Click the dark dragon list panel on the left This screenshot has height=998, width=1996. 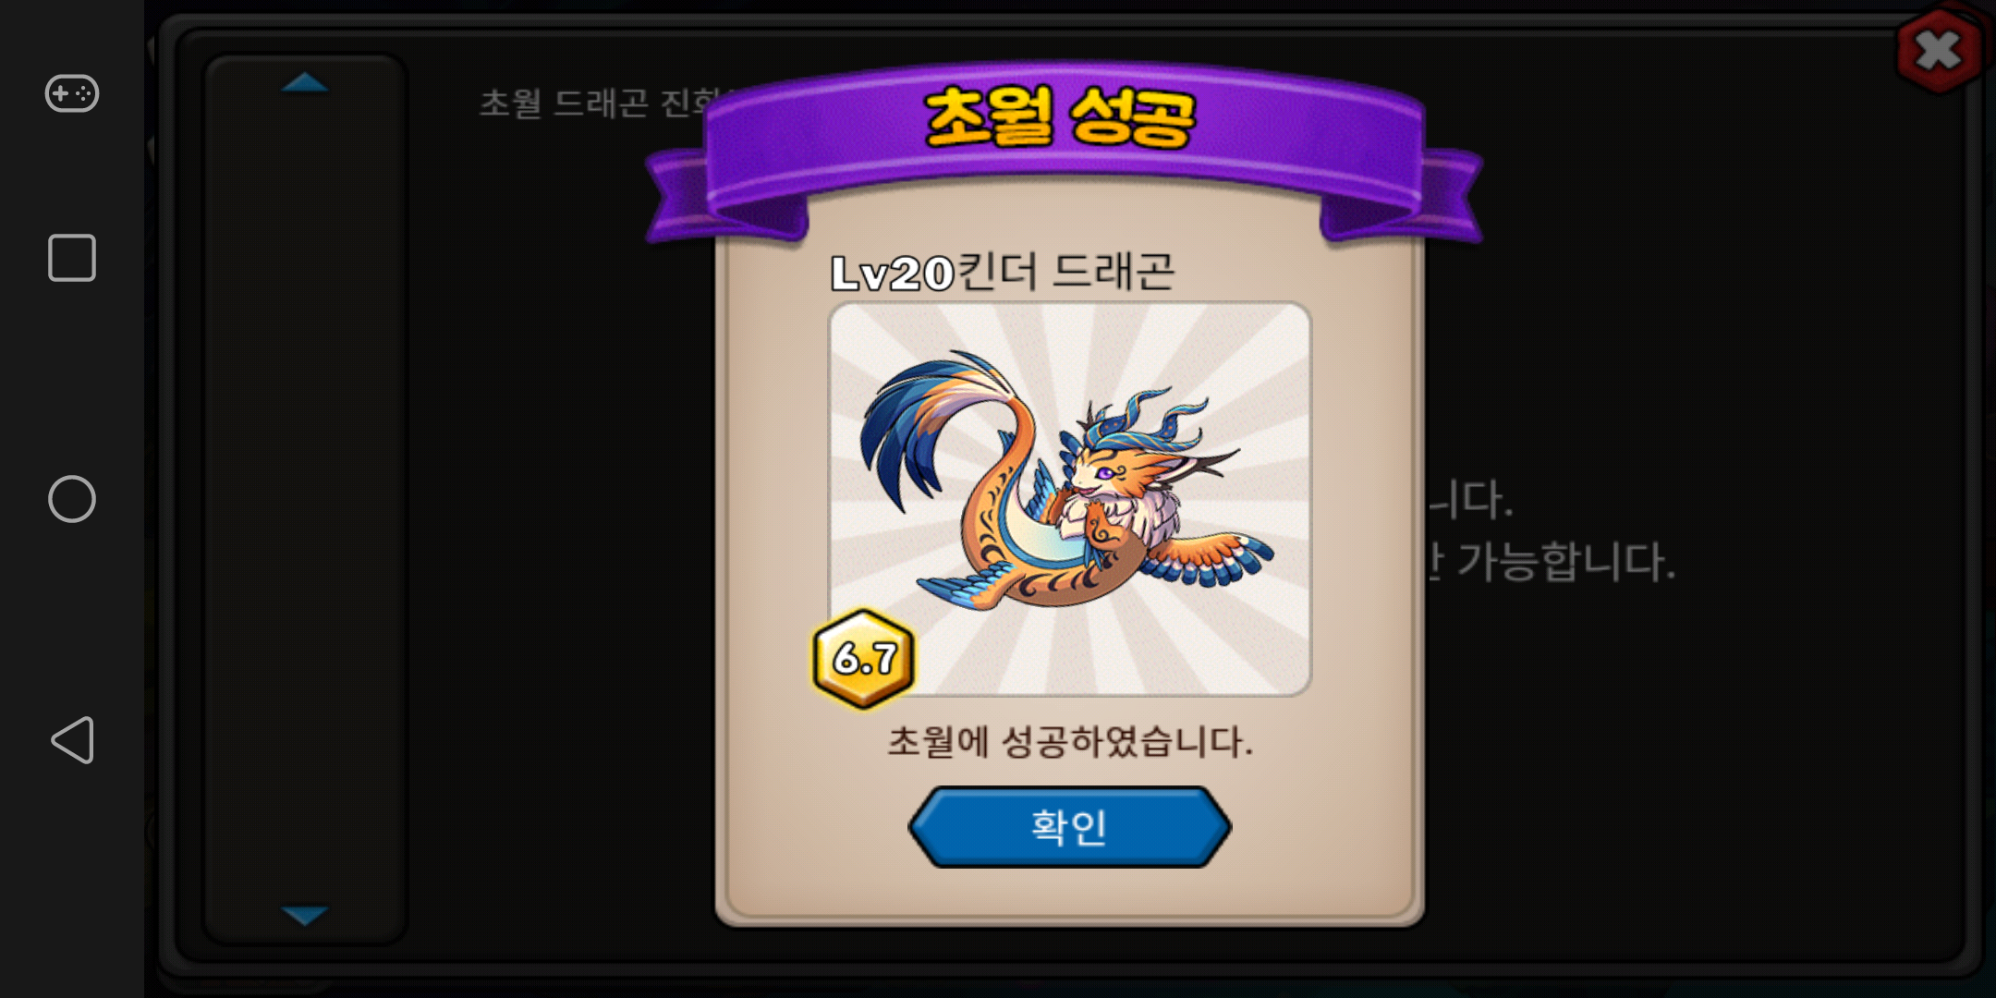pyautogui.click(x=305, y=499)
